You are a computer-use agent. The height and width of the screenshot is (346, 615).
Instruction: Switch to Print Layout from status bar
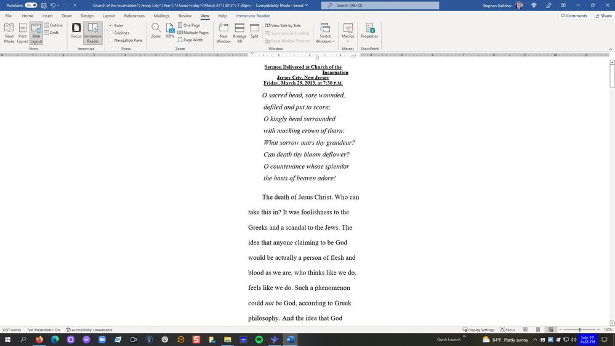click(x=538, y=330)
